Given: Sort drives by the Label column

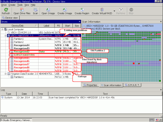Looking at the screenshot, I should tap(46, 26).
